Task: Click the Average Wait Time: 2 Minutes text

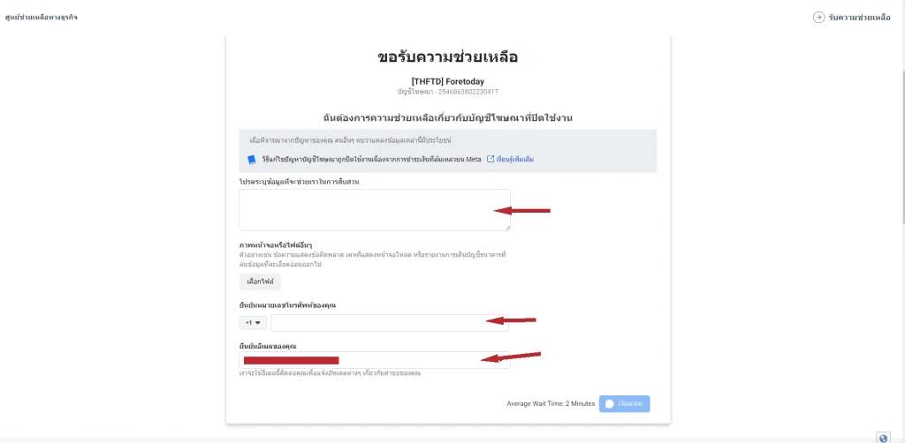Action: (x=551, y=404)
